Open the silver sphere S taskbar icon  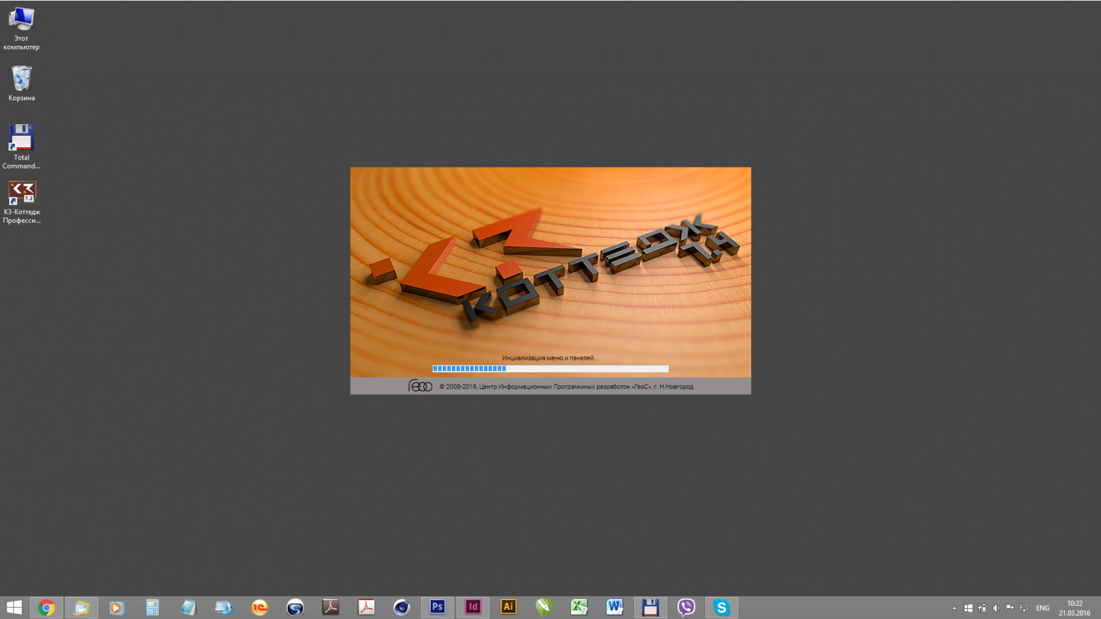pyautogui.click(x=295, y=608)
